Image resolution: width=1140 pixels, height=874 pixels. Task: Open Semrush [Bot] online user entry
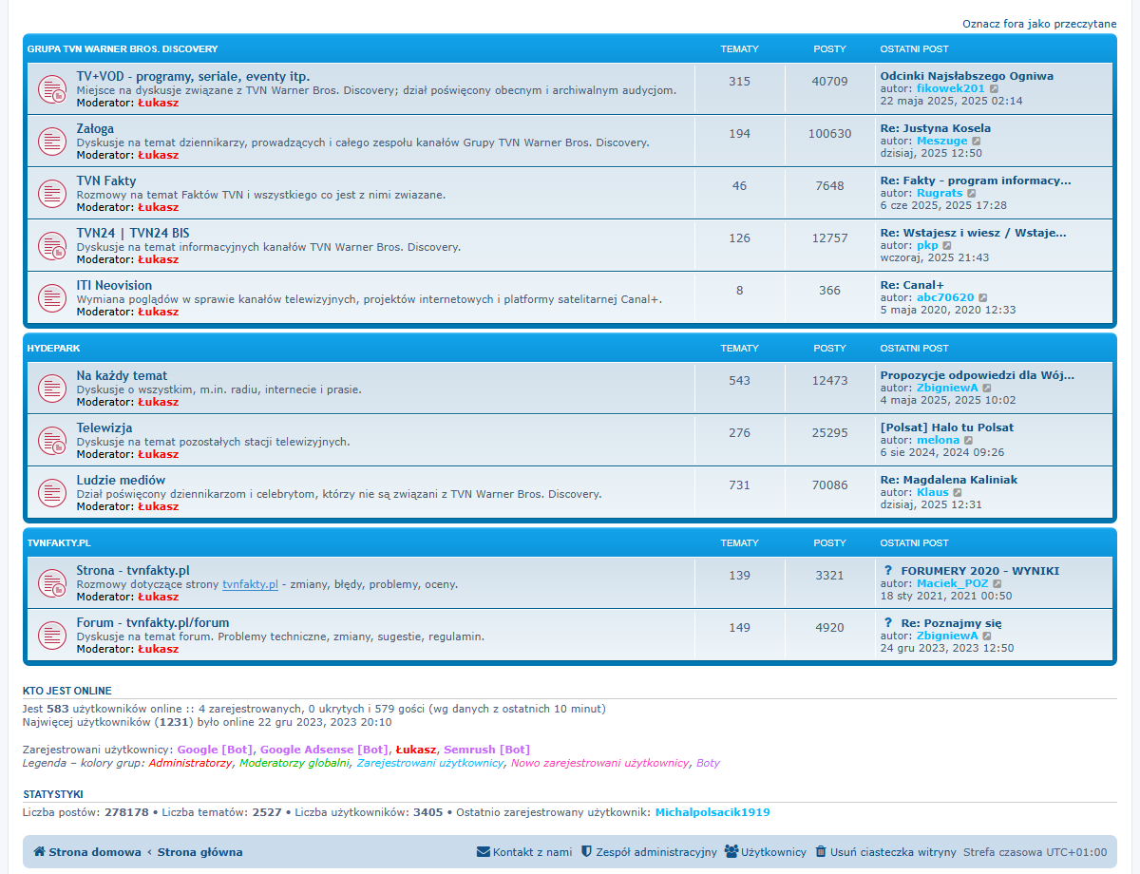[486, 750]
